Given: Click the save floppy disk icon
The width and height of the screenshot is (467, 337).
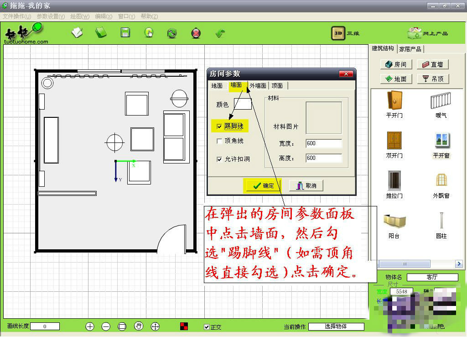Looking at the screenshot, I should pyautogui.click(x=125, y=32).
